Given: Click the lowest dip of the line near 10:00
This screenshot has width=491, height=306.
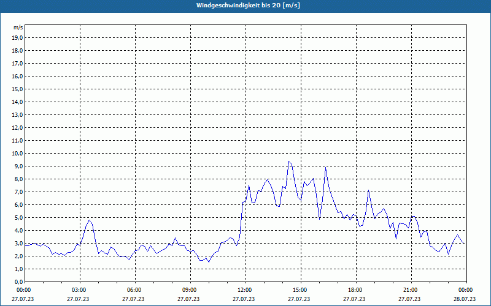Looking at the screenshot, I should pyautogui.click(x=209, y=262).
